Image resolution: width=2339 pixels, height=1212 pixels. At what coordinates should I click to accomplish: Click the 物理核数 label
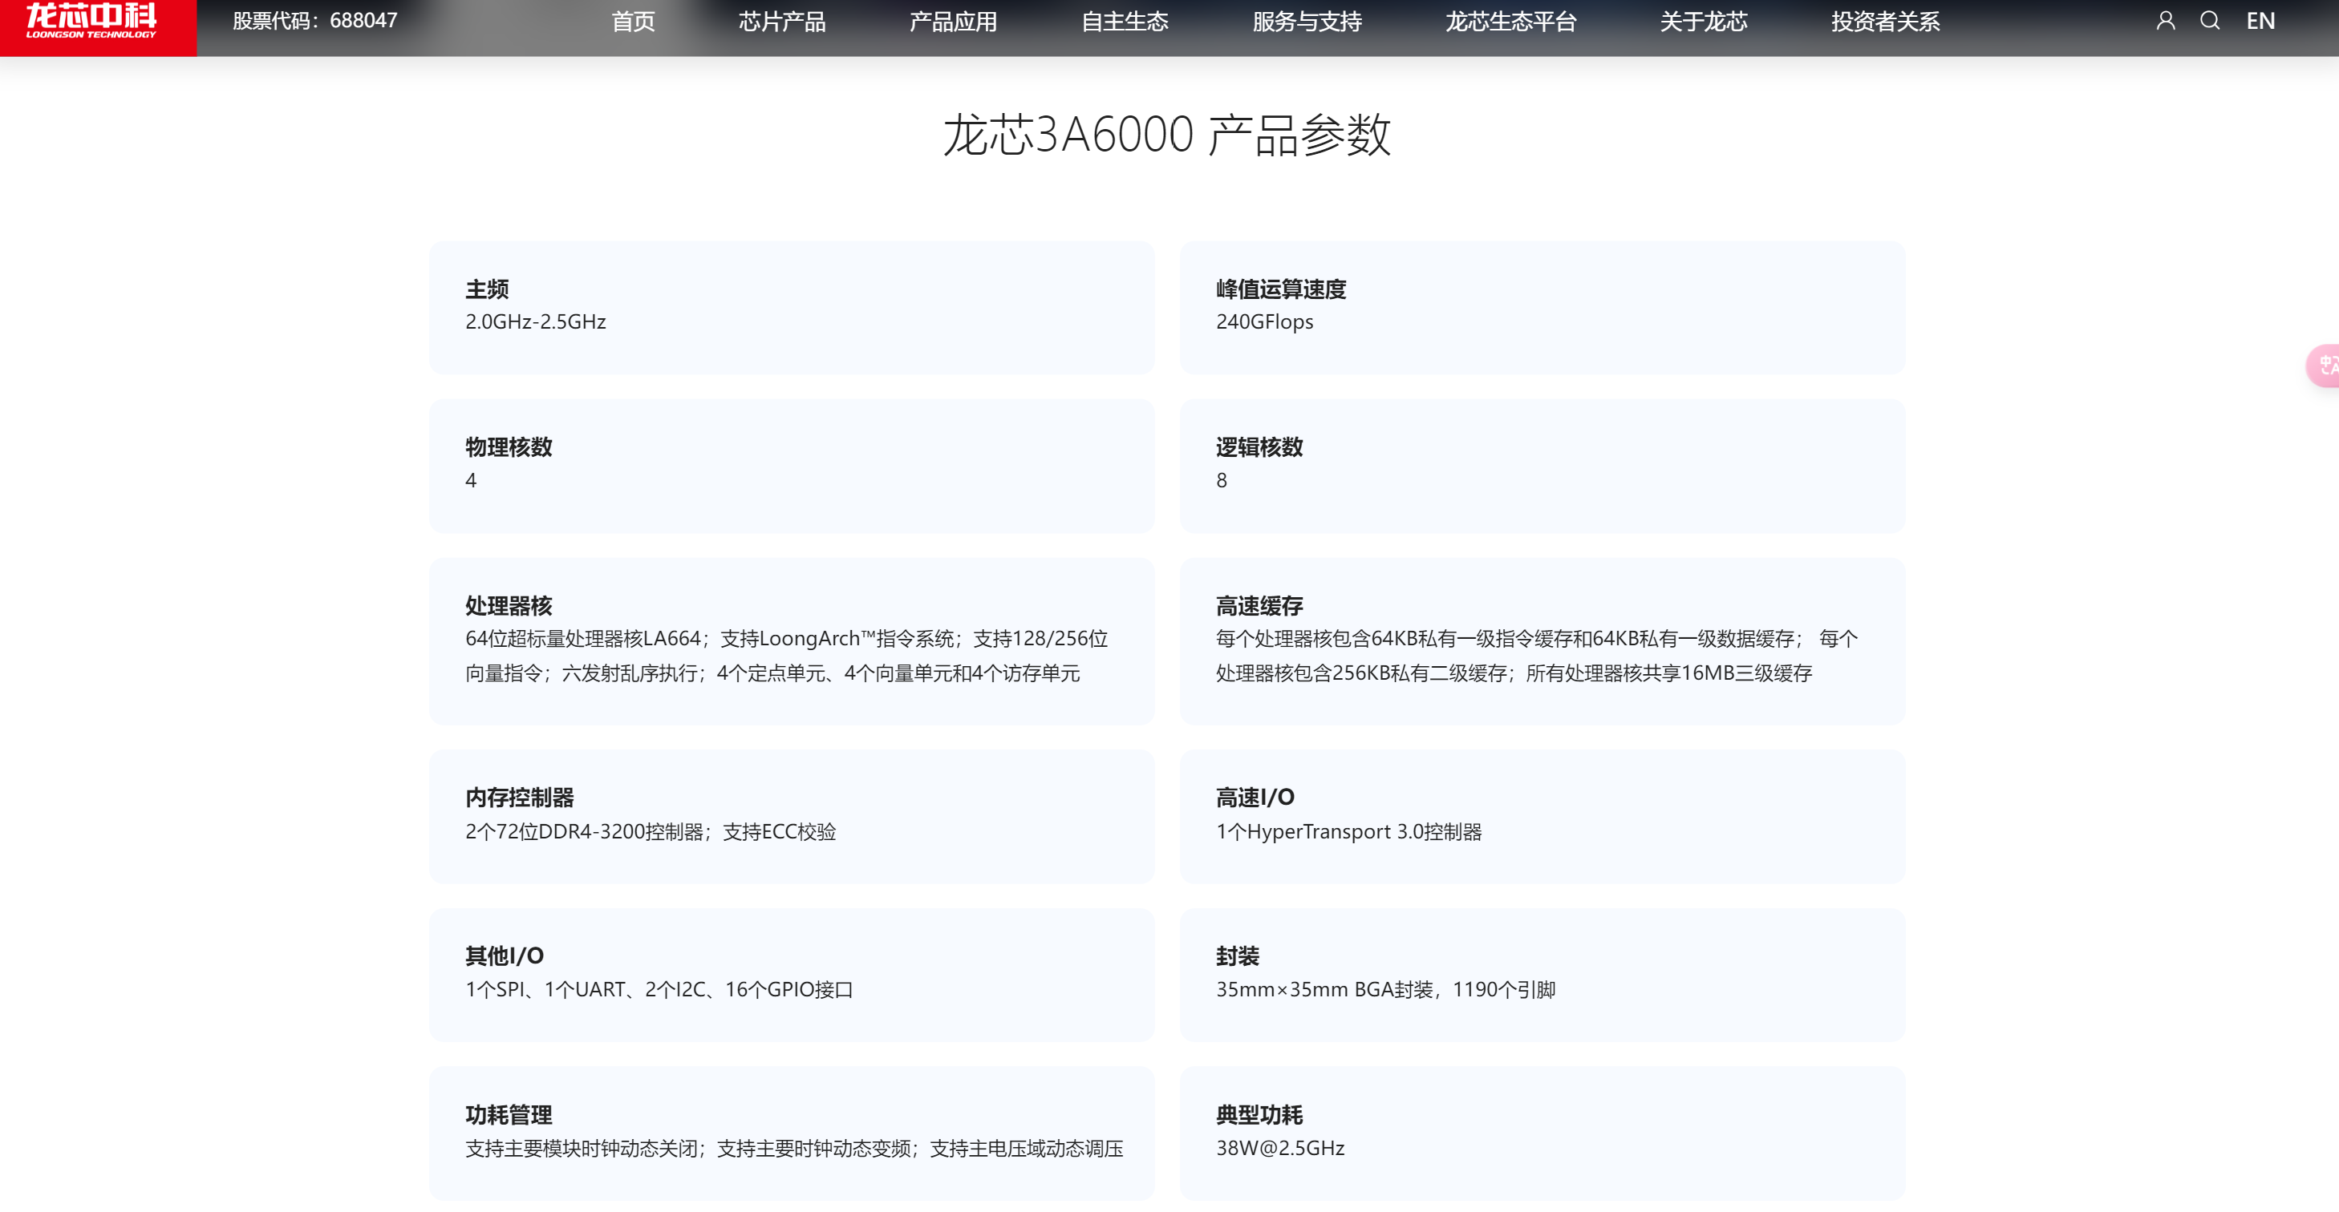coord(509,446)
